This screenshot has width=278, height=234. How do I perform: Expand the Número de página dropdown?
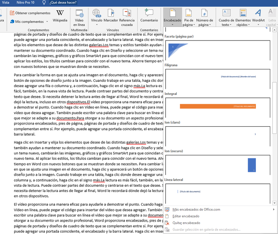tap(204, 17)
